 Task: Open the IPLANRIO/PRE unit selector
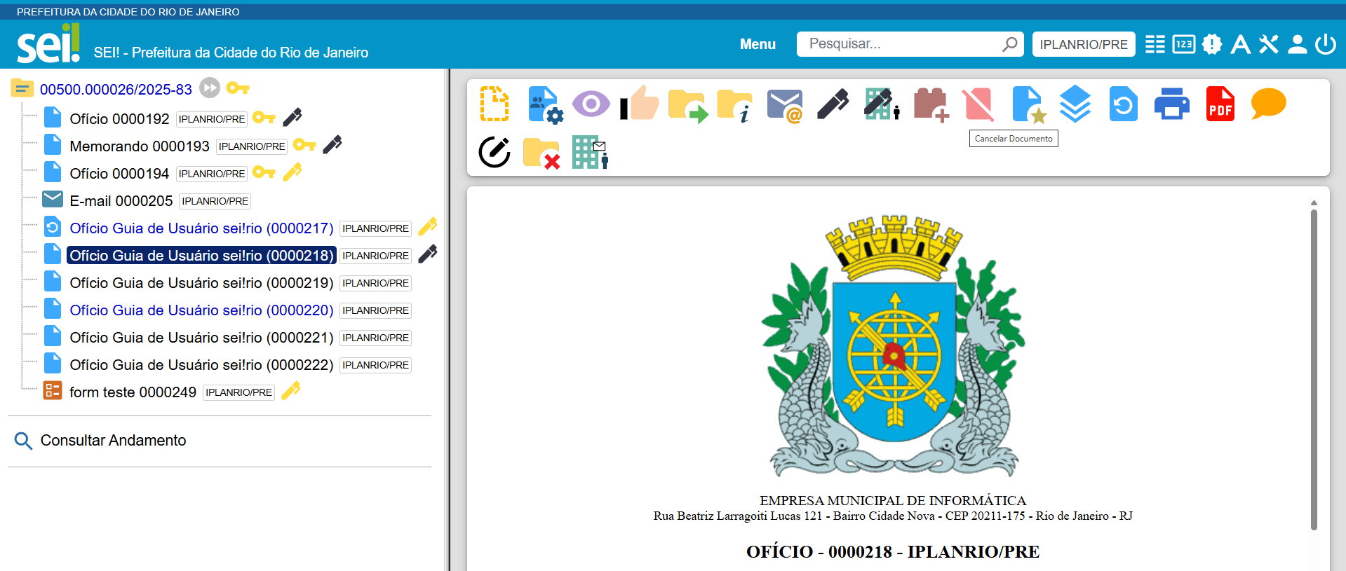[1083, 44]
